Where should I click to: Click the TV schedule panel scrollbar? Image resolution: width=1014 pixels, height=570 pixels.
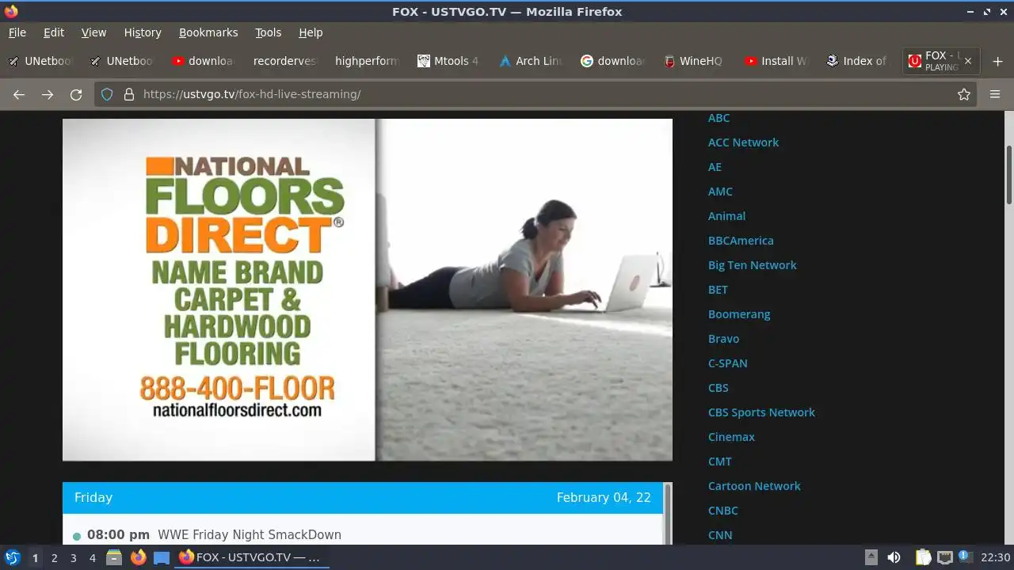click(668, 513)
